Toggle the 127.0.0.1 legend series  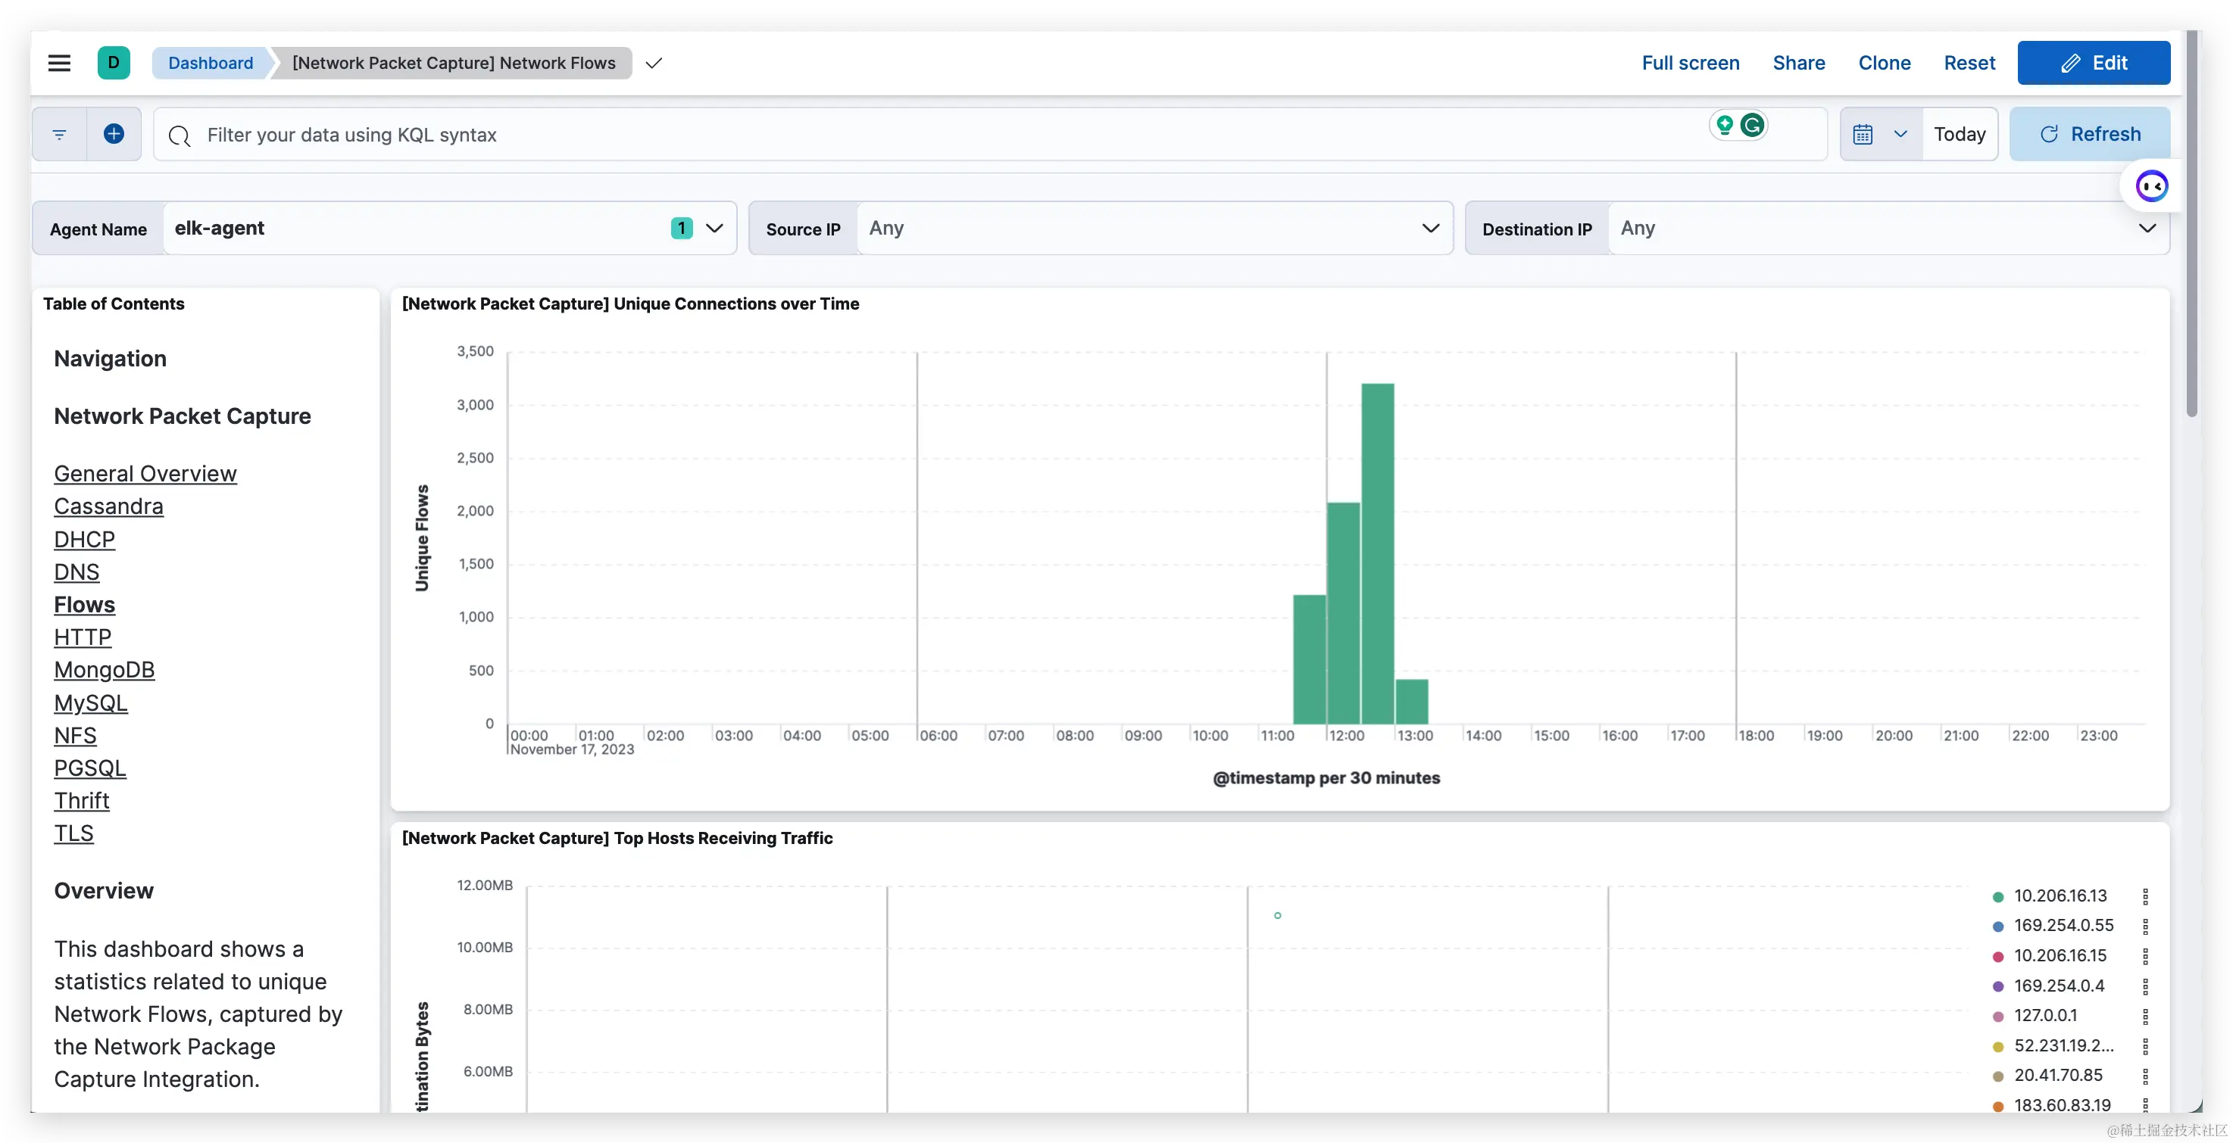[2045, 1015]
